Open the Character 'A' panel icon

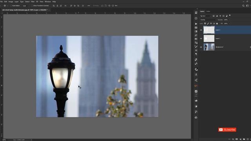196,51
